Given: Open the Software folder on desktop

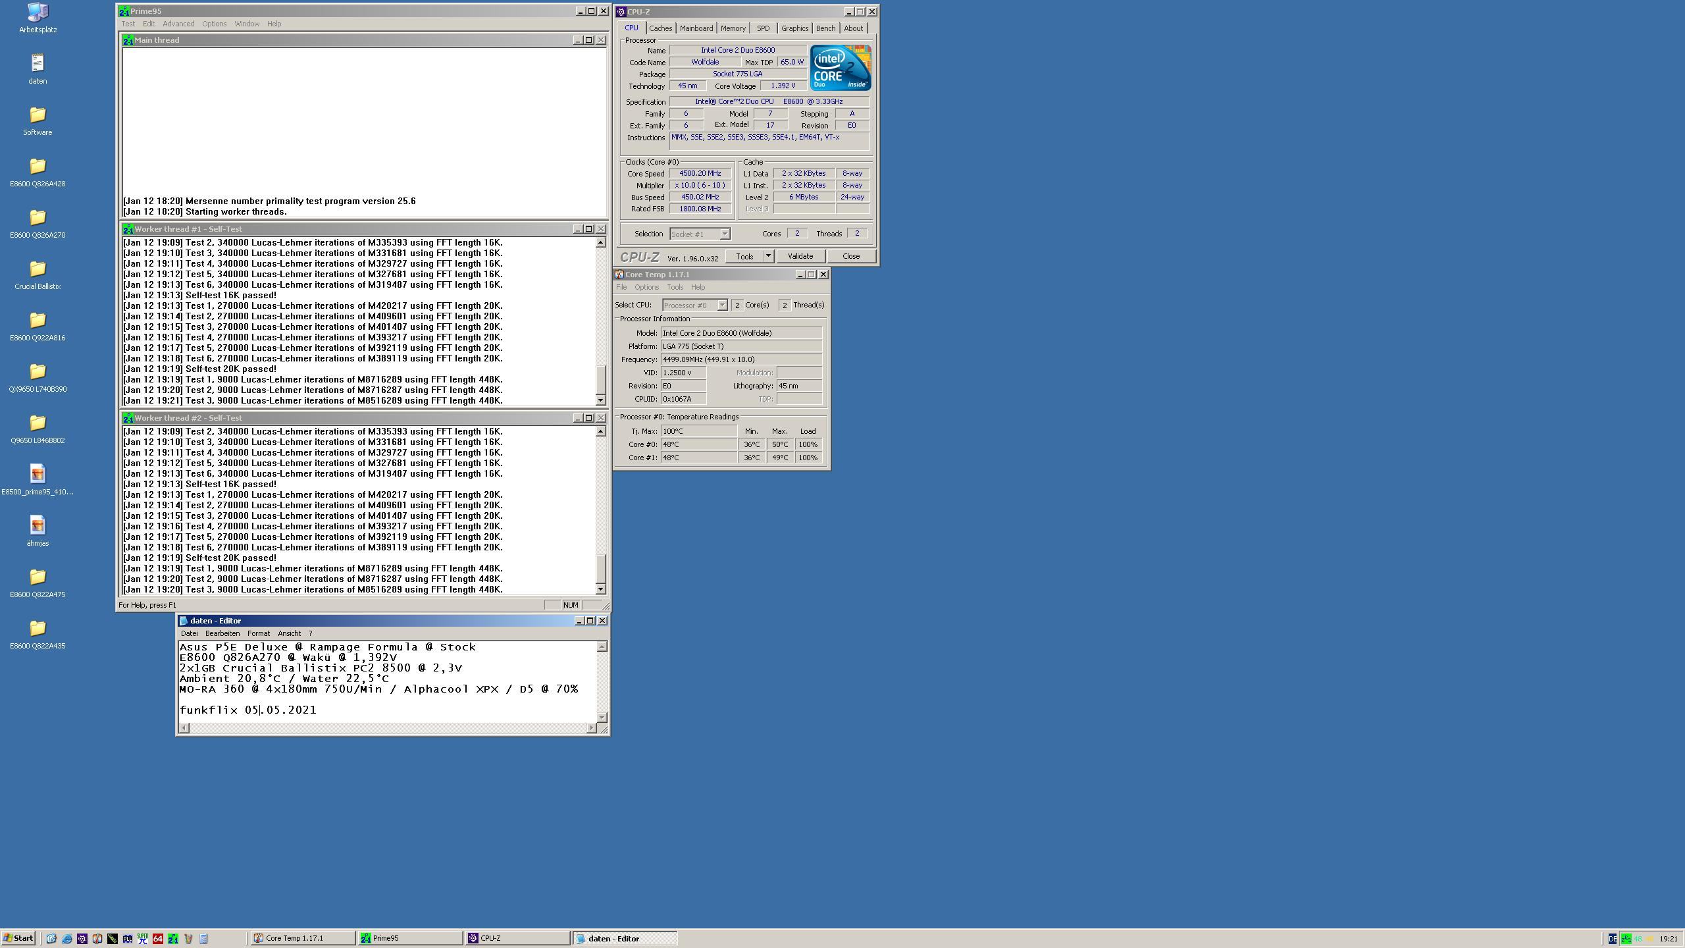Looking at the screenshot, I should (x=38, y=120).
